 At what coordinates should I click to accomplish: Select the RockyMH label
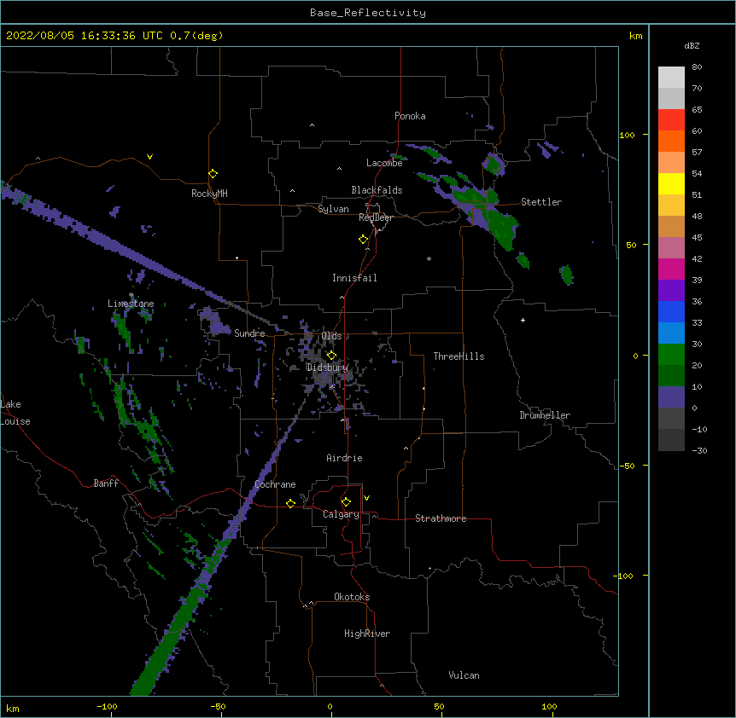click(209, 194)
